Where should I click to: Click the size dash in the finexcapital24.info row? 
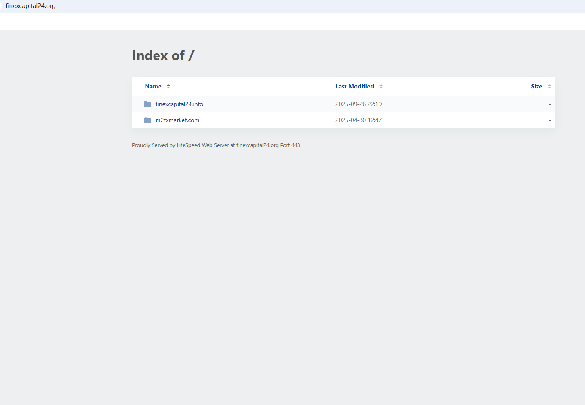click(x=550, y=104)
